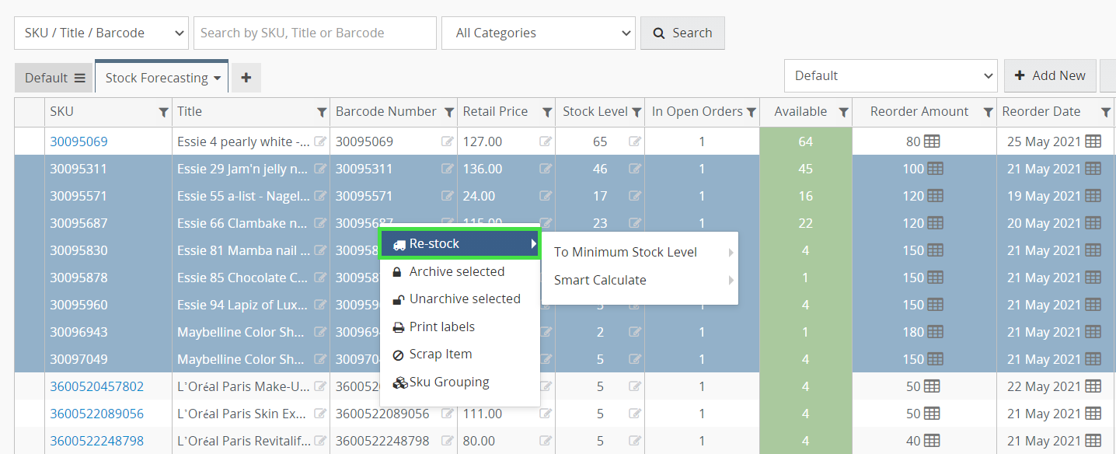
Task: Filter the Available column
Action: 844,113
